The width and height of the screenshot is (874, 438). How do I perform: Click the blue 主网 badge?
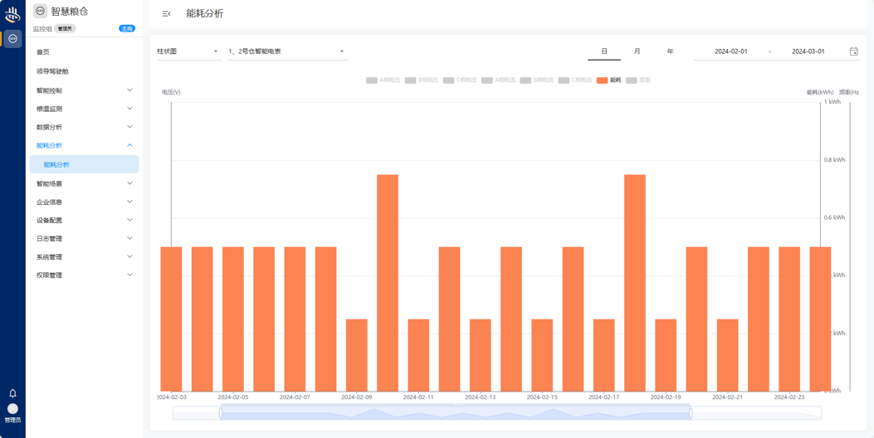click(x=127, y=29)
